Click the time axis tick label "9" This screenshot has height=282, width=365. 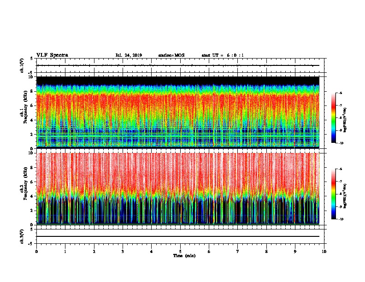point(295,252)
